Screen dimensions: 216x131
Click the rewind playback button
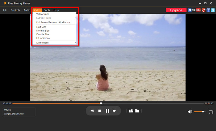92,111
